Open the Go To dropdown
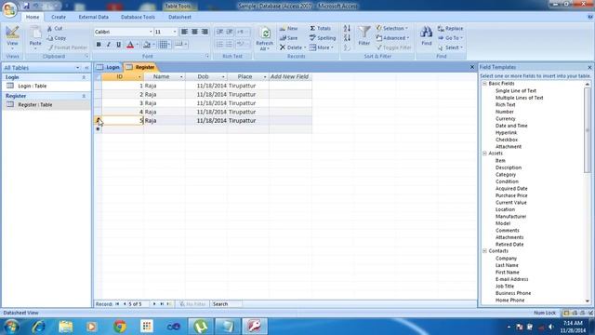 point(450,38)
